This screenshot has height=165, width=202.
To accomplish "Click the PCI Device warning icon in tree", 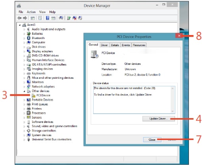I will coord(33,95).
